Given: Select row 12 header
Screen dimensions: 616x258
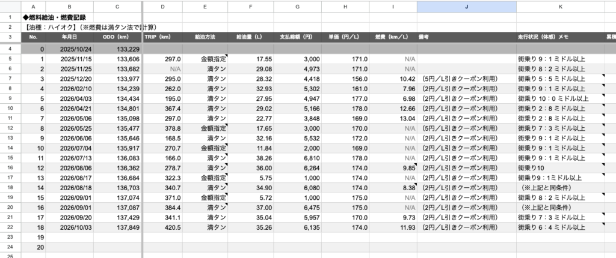Looking at the screenshot, I should click(x=10, y=128).
